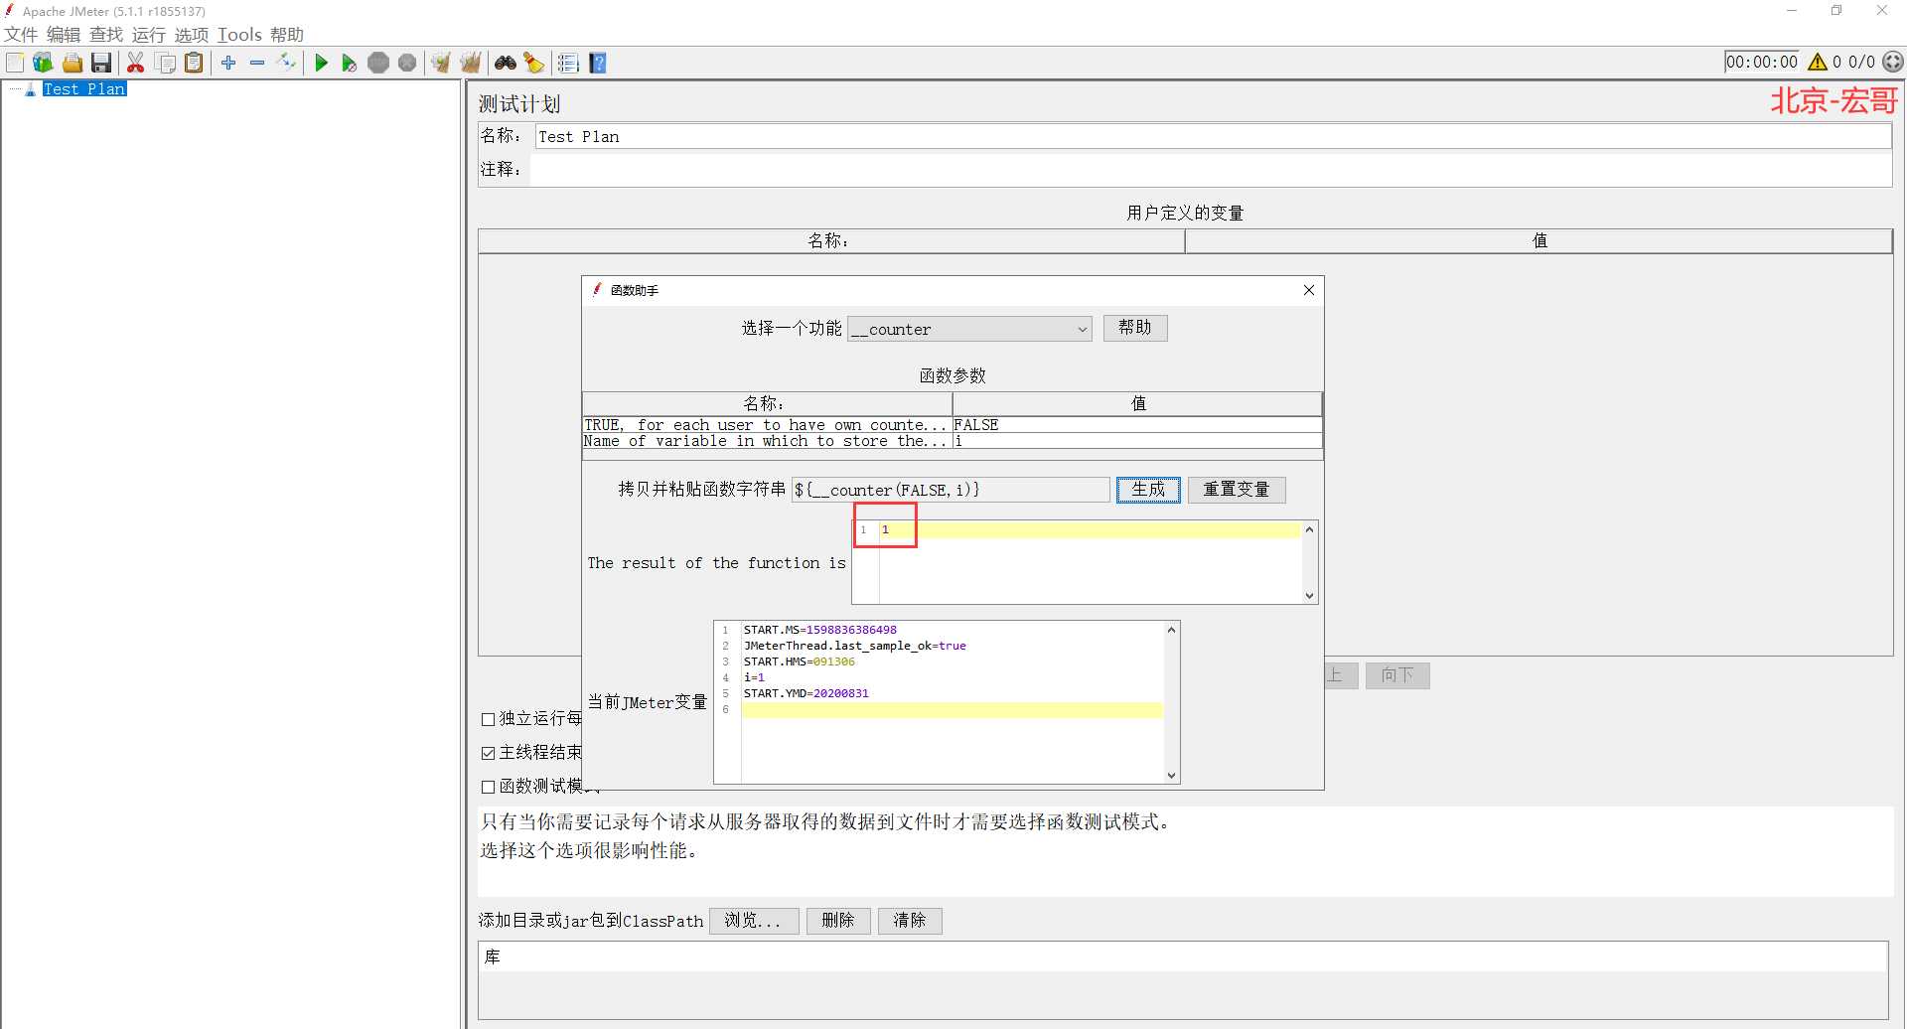Screen dimensions: 1907x1029
Task: Open the Tools menu
Action: 239,35
